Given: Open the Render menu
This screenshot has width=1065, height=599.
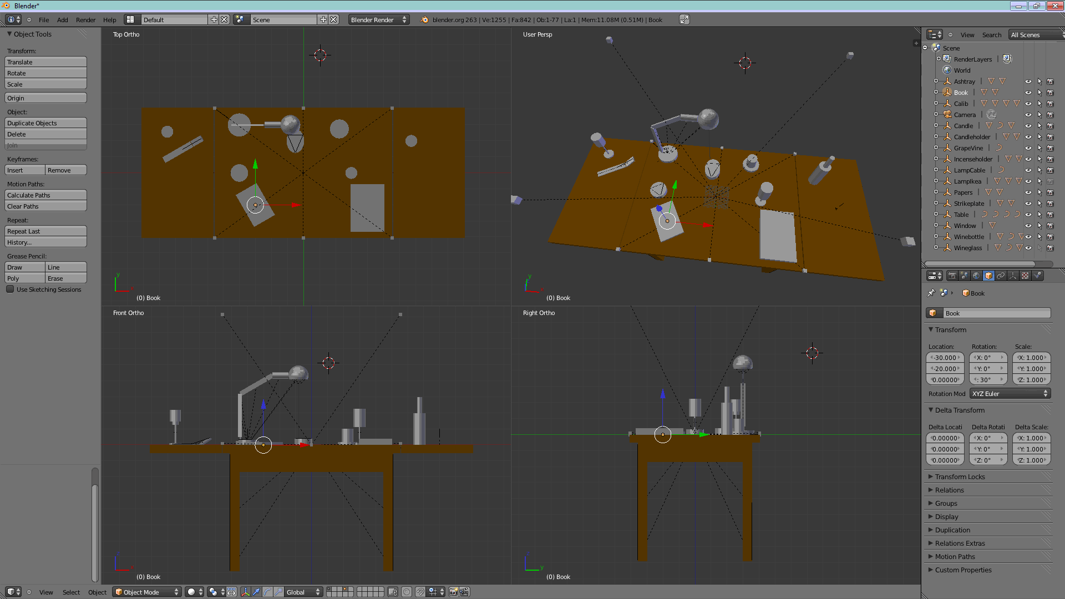Looking at the screenshot, I should pyautogui.click(x=85, y=19).
